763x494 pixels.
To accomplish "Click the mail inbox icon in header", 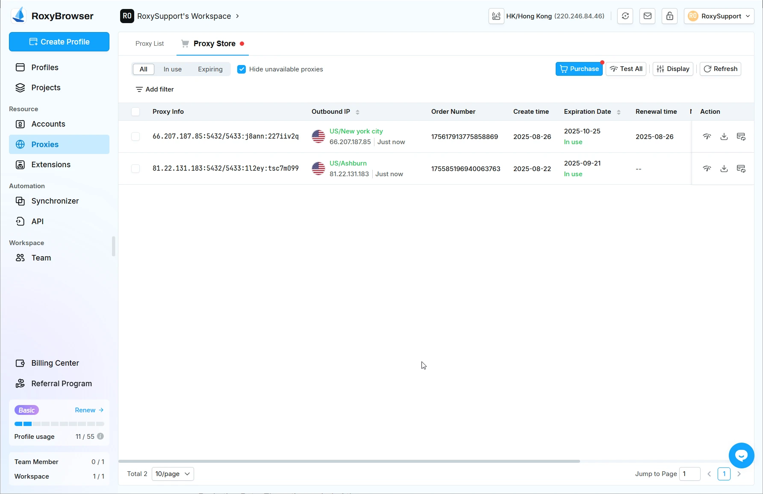I will coord(647,16).
